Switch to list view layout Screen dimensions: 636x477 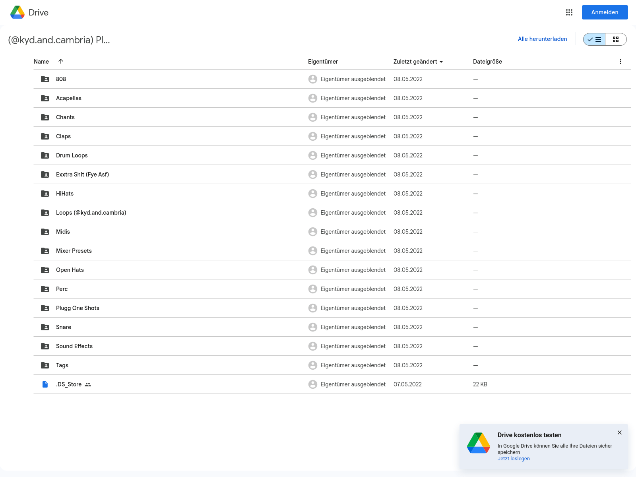tap(594, 39)
